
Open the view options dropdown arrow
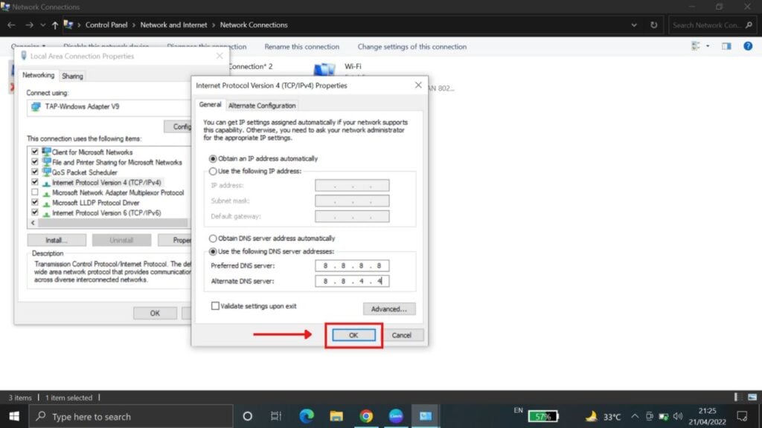708,46
